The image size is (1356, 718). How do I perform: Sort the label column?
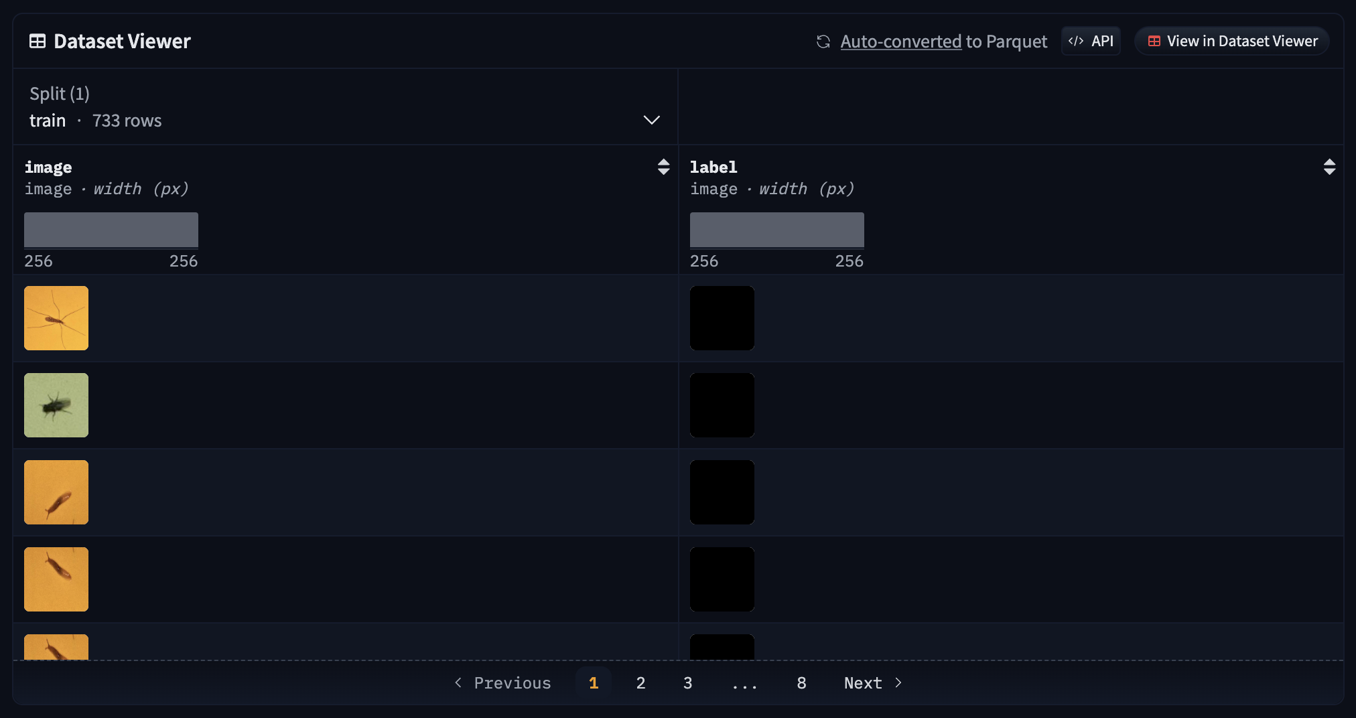pos(1329,167)
